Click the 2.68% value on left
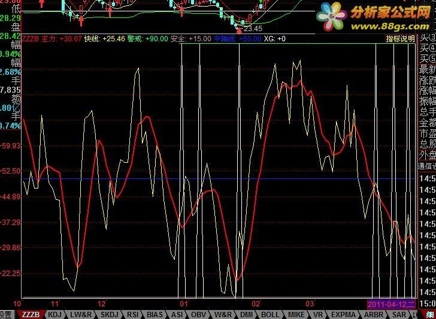Viewport: 436px width, 319px height. pos(11,72)
